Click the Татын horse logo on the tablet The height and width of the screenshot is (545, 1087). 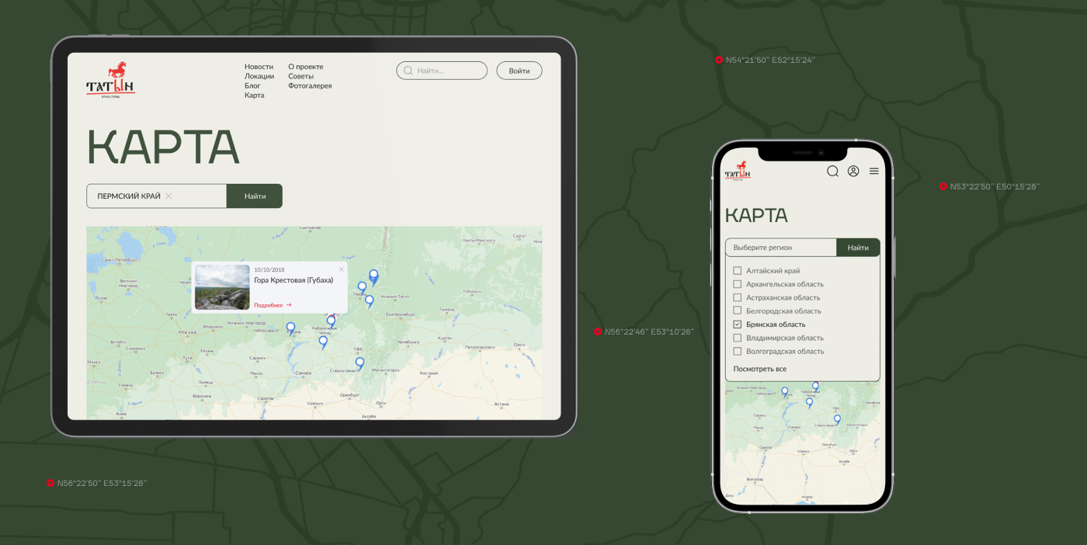tap(110, 79)
